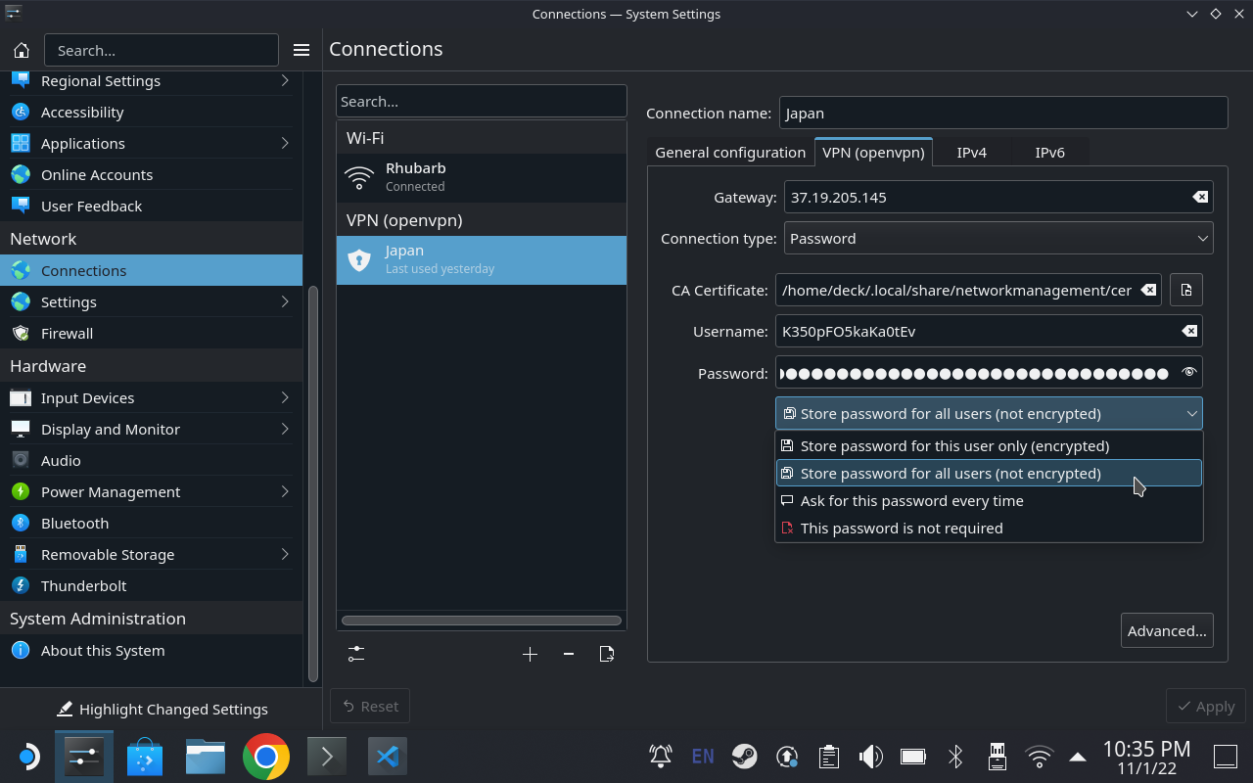Expand Regional Settings category

tap(285, 80)
